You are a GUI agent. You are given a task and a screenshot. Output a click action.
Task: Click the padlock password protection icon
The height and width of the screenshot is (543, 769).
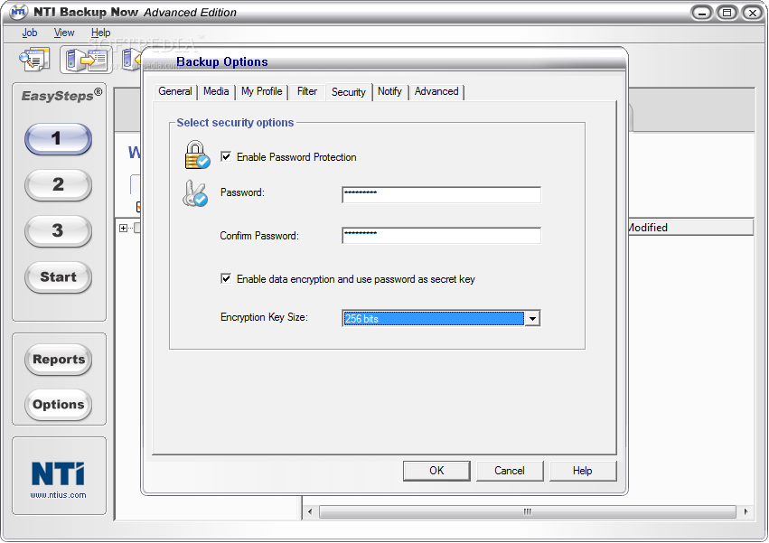(197, 155)
